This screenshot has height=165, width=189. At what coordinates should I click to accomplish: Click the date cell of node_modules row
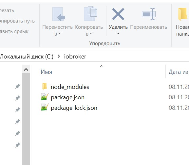coord(179,87)
